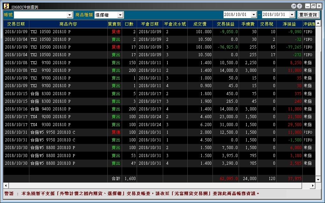Click total lots value 1,600
This screenshot has height=203, width=325.
pos(130,178)
